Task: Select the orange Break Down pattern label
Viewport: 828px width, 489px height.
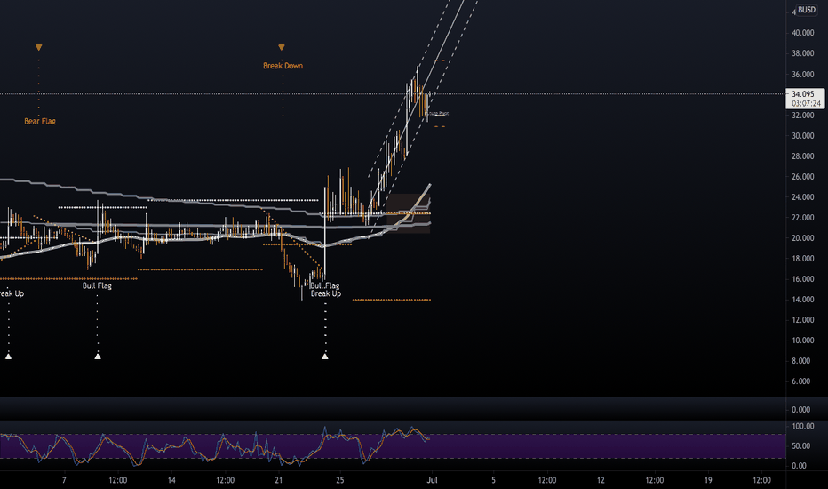Action: [283, 66]
